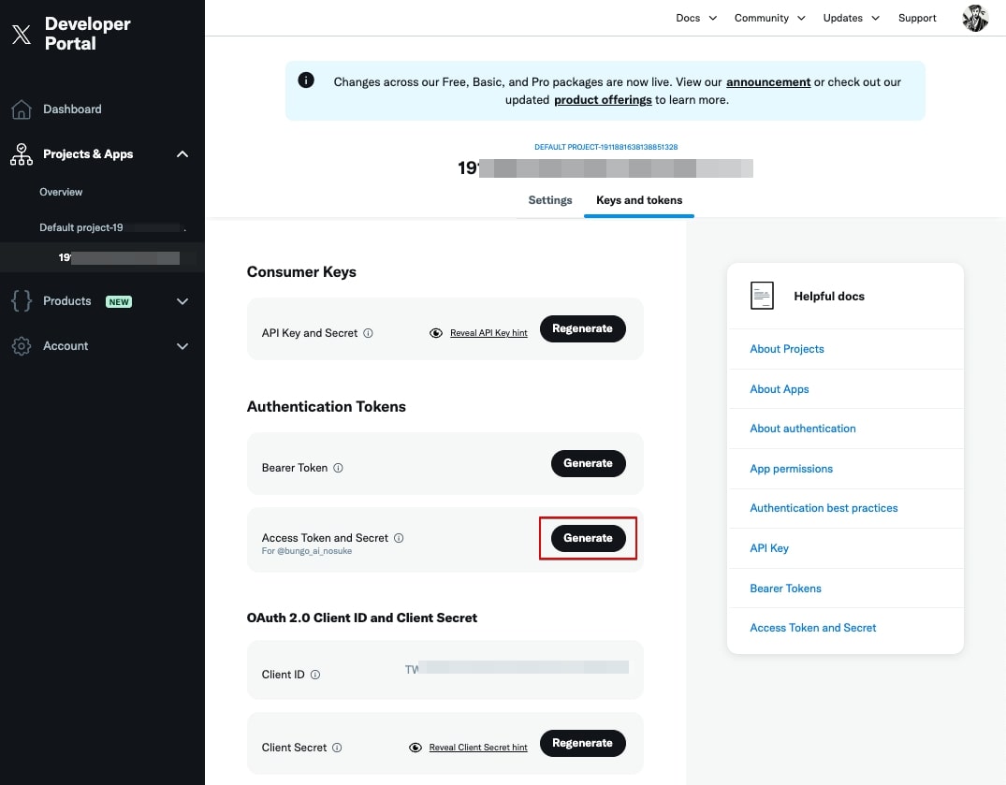The height and width of the screenshot is (785, 1006).
Task: Click the info icon in the announcement banner
Action: pyautogui.click(x=306, y=80)
